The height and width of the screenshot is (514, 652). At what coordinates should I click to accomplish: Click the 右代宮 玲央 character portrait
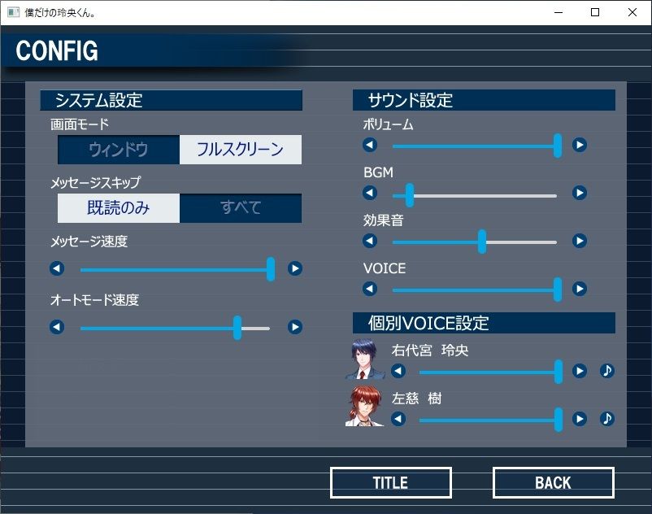pyautogui.click(x=365, y=359)
